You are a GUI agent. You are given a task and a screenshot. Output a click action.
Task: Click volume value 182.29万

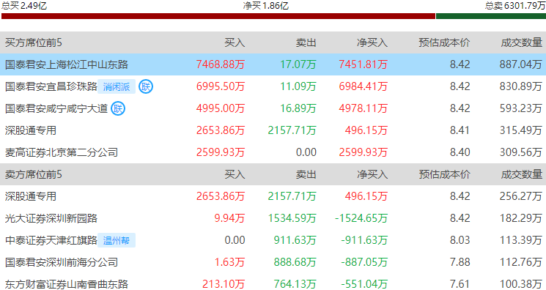[x=521, y=218]
